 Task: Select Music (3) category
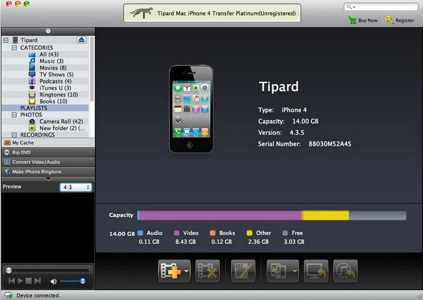coord(52,61)
